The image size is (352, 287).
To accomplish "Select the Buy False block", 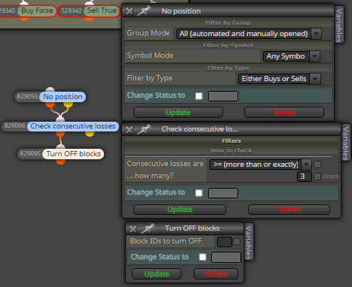I will pos(37,11).
